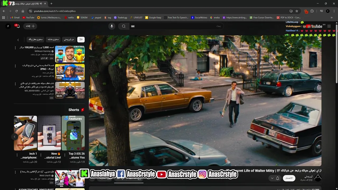Open options menu for MrBeast Gaming video
The height and width of the screenshot is (190, 338).
(15, 48)
